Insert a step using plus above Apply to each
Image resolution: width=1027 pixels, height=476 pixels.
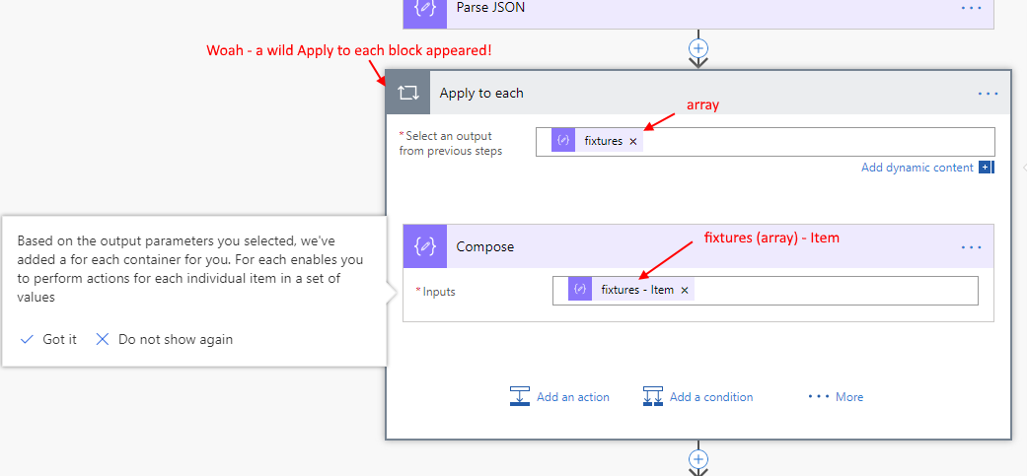[698, 46]
